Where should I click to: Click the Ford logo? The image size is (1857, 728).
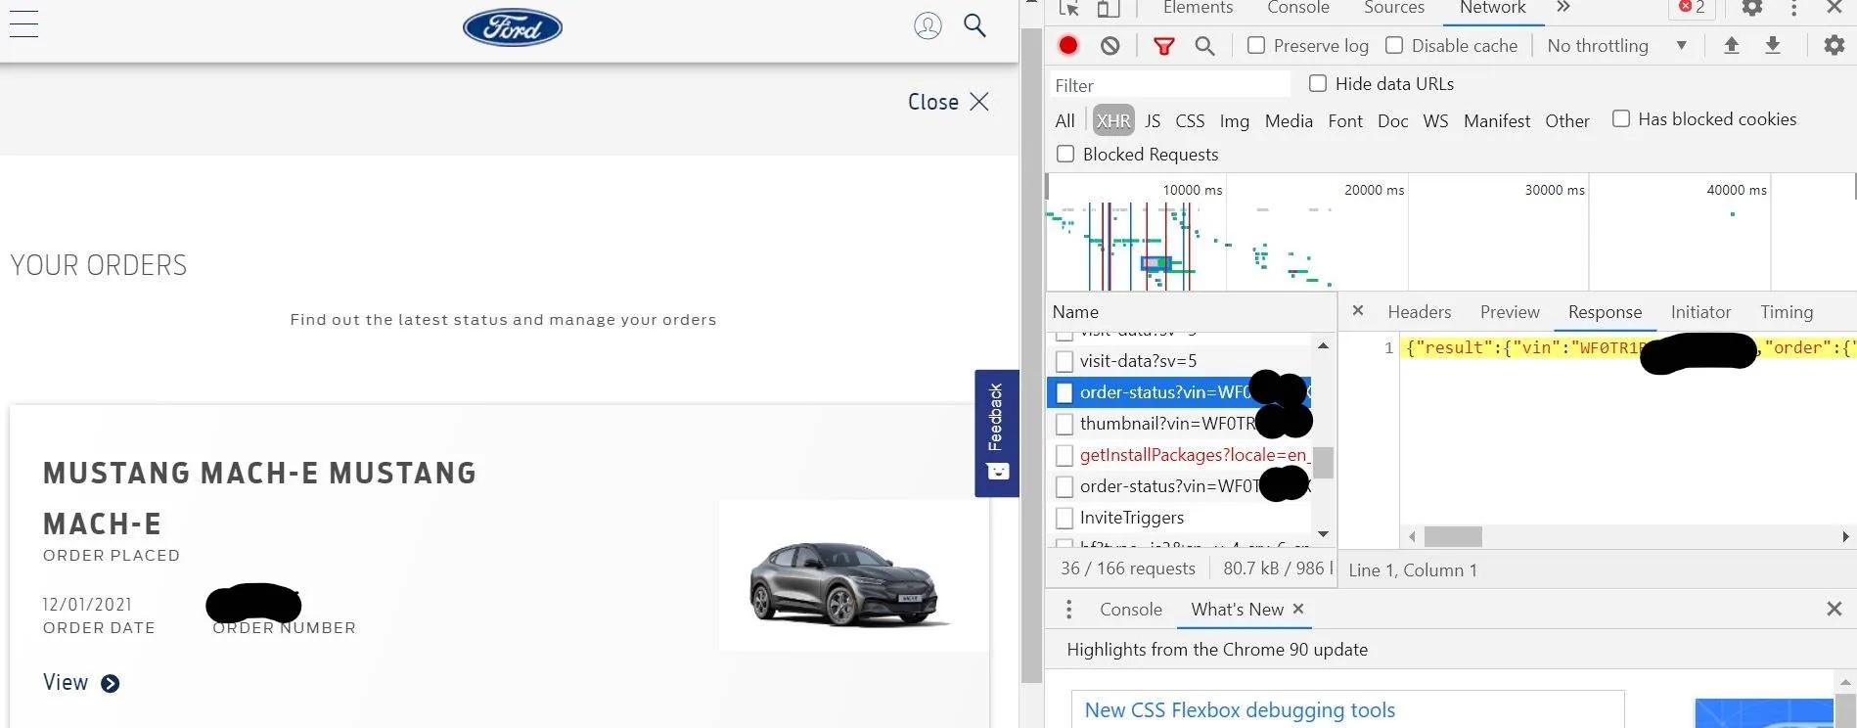[x=512, y=28]
